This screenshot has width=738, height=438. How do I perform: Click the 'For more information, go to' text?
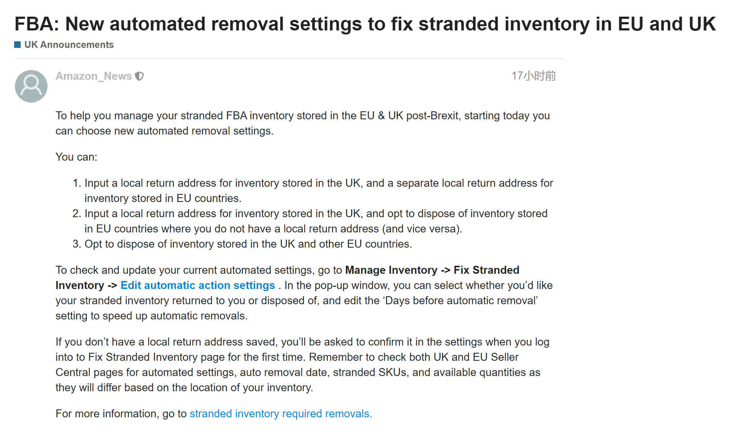[121, 414]
